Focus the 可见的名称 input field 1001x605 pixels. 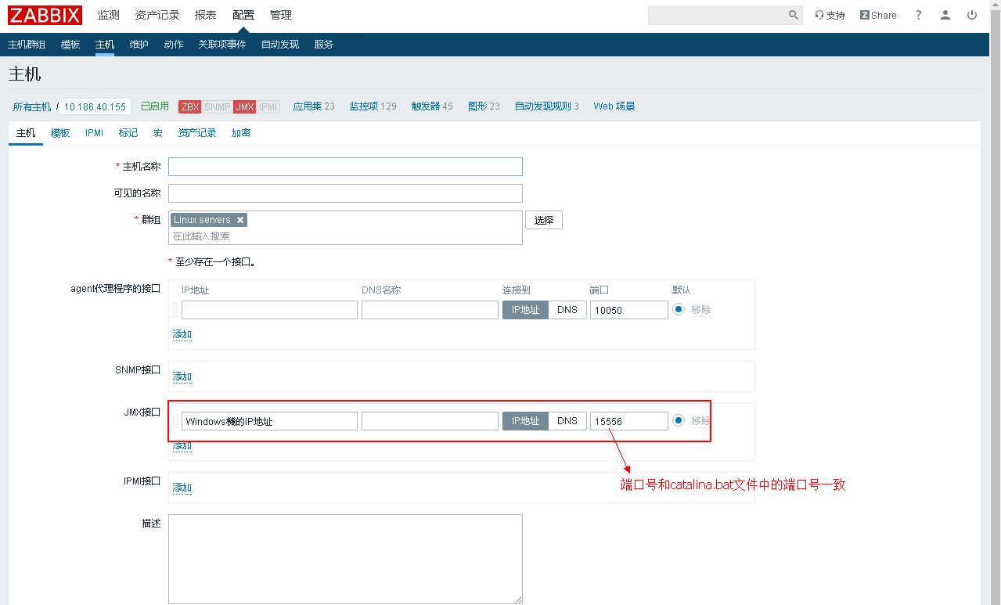click(x=345, y=193)
